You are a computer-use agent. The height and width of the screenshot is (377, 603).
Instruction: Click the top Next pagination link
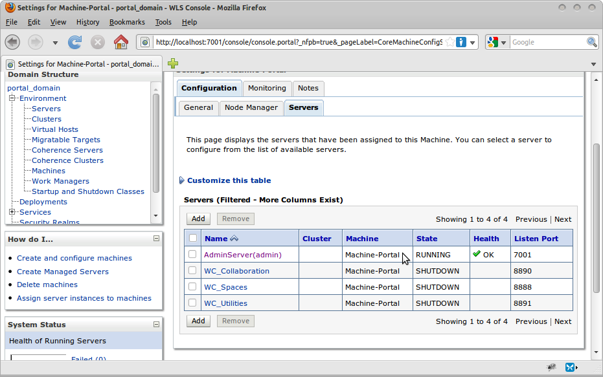pos(563,219)
